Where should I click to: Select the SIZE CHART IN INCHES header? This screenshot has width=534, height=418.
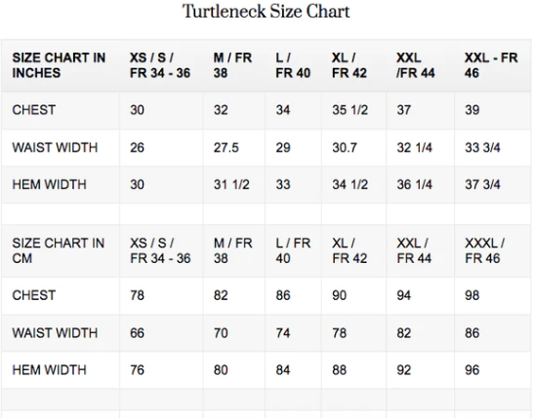59,65
